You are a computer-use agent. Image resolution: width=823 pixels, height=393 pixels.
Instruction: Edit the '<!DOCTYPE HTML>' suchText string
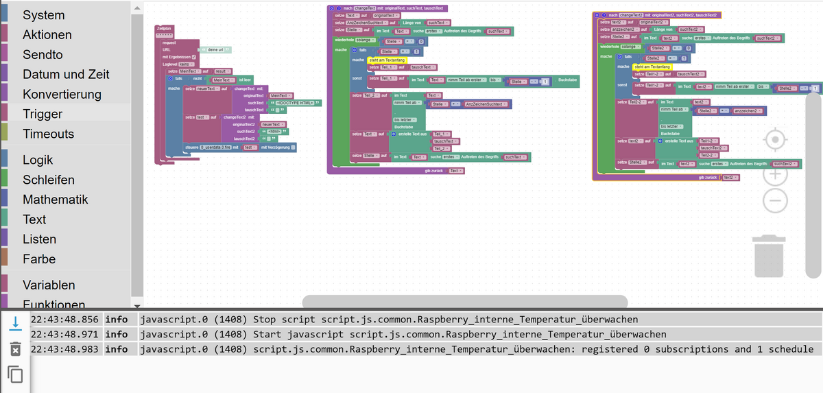[295, 103]
